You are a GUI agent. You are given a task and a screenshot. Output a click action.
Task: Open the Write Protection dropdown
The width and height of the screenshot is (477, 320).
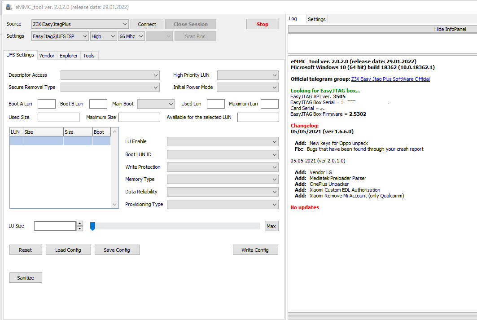tap(223, 167)
